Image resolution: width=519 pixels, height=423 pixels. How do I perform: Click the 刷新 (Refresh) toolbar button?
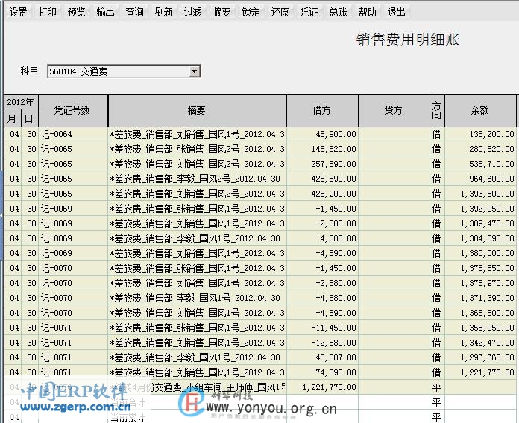tap(163, 12)
